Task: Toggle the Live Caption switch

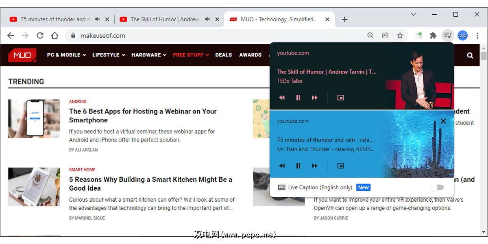Action: coord(437,187)
